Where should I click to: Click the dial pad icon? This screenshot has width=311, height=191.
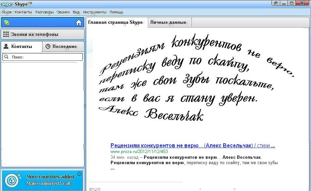(6, 34)
